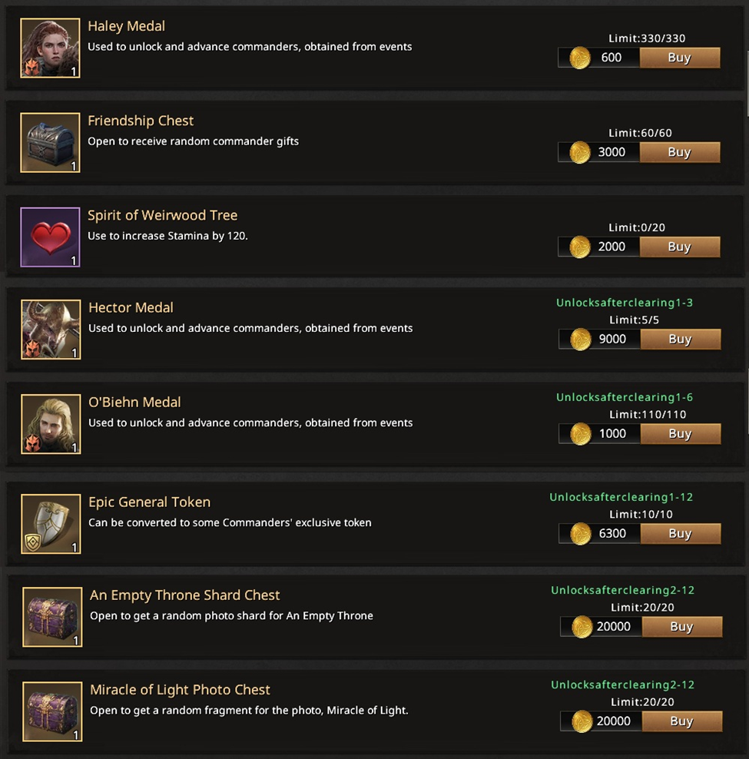Image resolution: width=749 pixels, height=759 pixels.
Task: Buy the O'Biehn Medal for 1000
Action: click(x=681, y=434)
